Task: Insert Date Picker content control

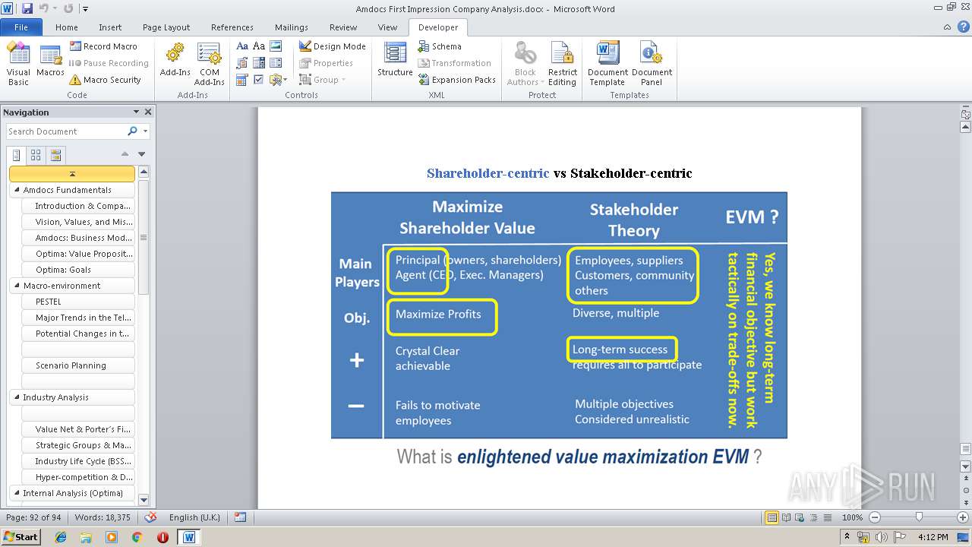Action: click(x=242, y=80)
